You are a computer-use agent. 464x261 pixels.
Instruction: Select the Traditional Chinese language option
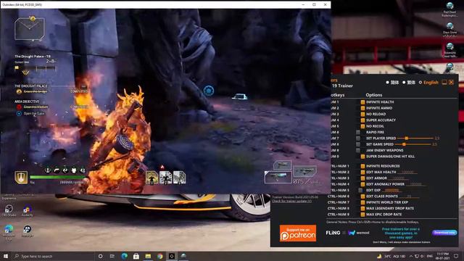click(409, 83)
